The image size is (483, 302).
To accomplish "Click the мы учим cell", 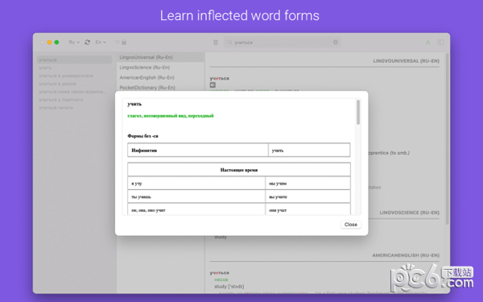I will [308, 184].
